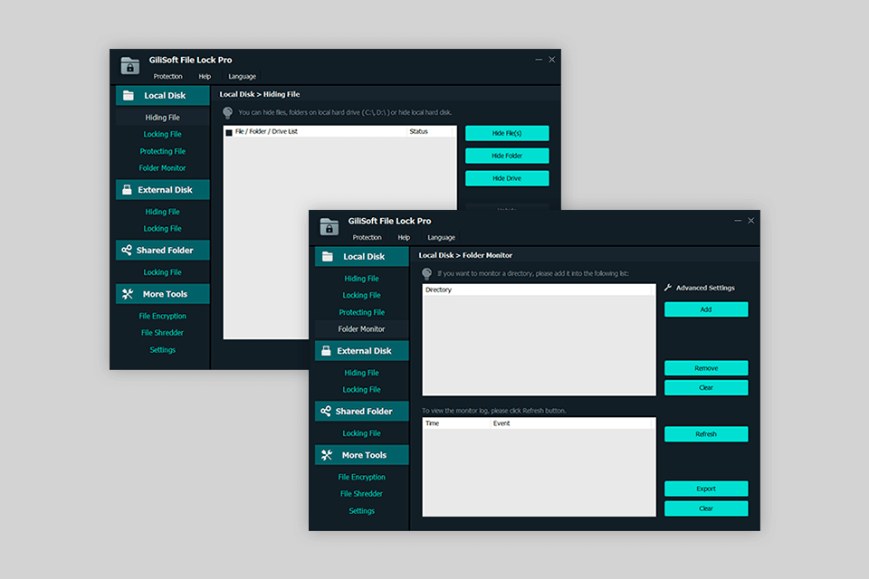Screen dimensions: 869x579
Task: Open Help menu in front window
Action: coord(404,237)
